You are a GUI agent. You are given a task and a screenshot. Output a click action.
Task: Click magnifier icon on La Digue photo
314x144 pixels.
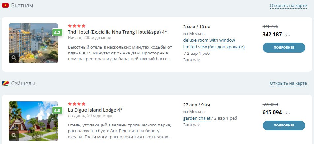click(x=14, y=135)
